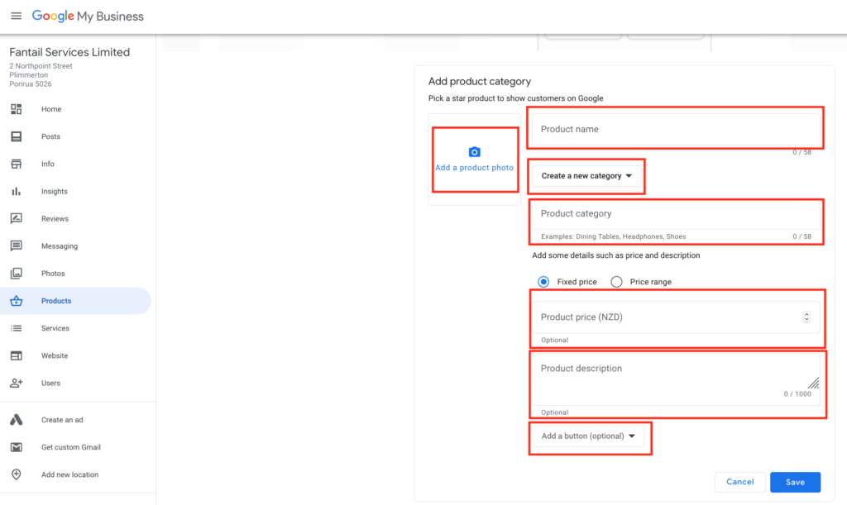Open the Services menu item
The height and width of the screenshot is (505, 847).
click(55, 328)
